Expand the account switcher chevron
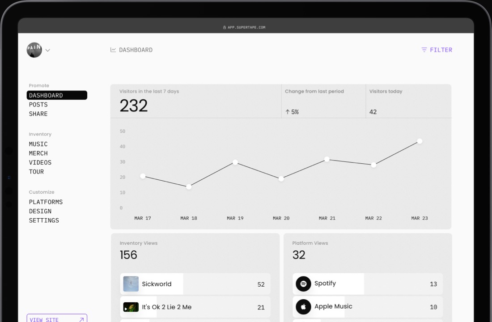The width and height of the screenshot is (492, 322). point(48,50)
